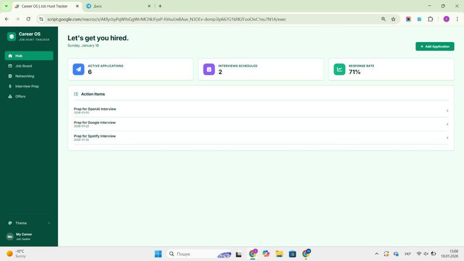The image size is (464, 261).
Task: Close the Career OS browser tab
Action: coord(77,6)
